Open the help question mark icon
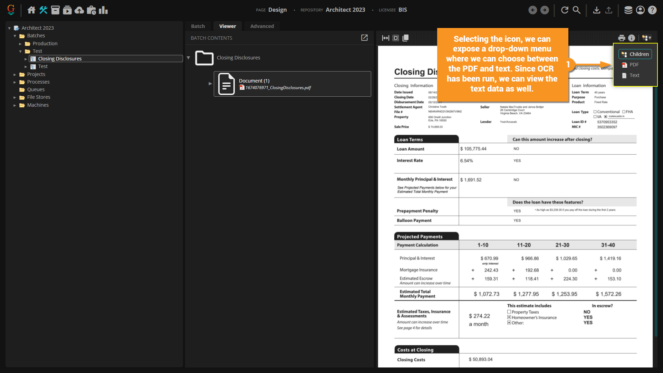This screenshot has width=663, height=373. coord(652,10)
